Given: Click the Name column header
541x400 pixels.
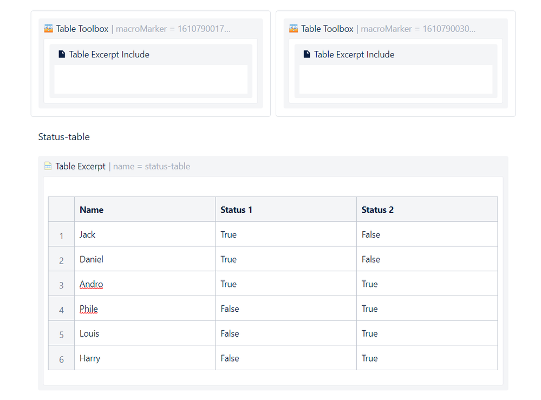Looking at the screenshot, I should click(145, 209).
